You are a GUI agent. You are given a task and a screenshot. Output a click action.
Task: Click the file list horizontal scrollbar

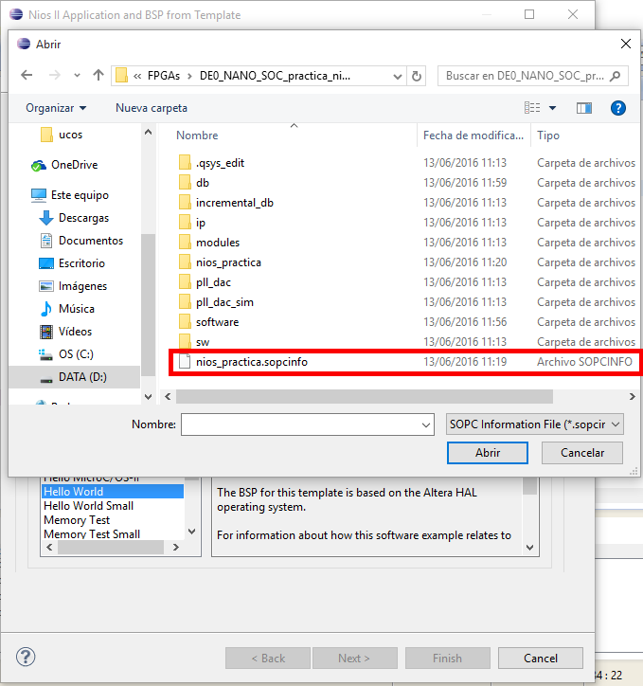click(x=365, y=397)
